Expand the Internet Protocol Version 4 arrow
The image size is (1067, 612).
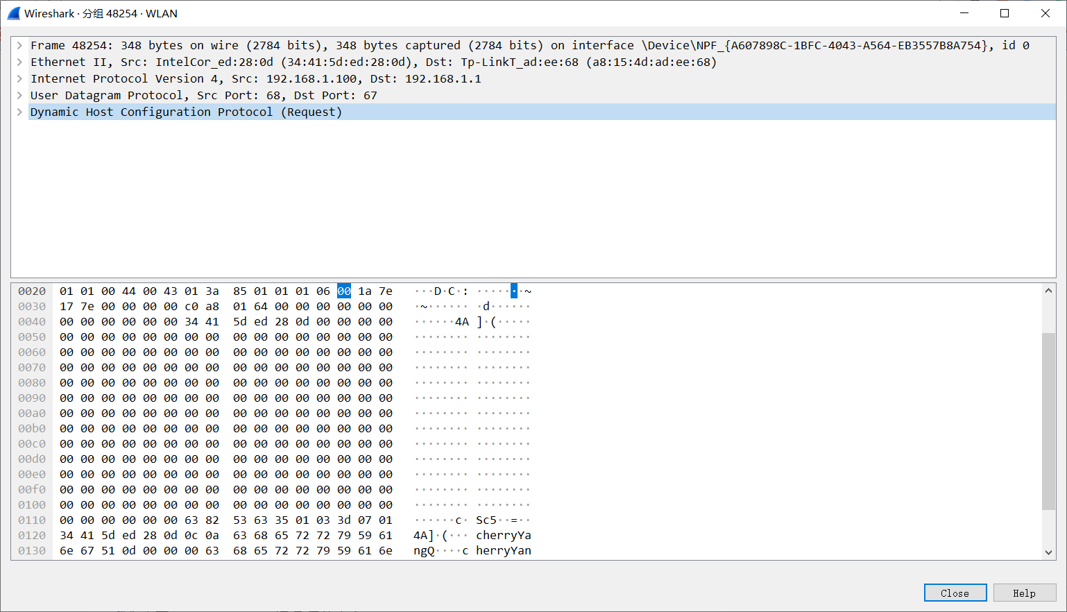(x=19, y=79)
